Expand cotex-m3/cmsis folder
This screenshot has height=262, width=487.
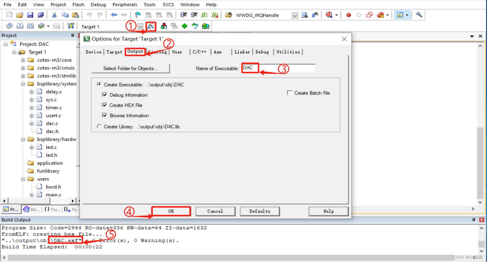pyautogui.click(x=23, y=68)
